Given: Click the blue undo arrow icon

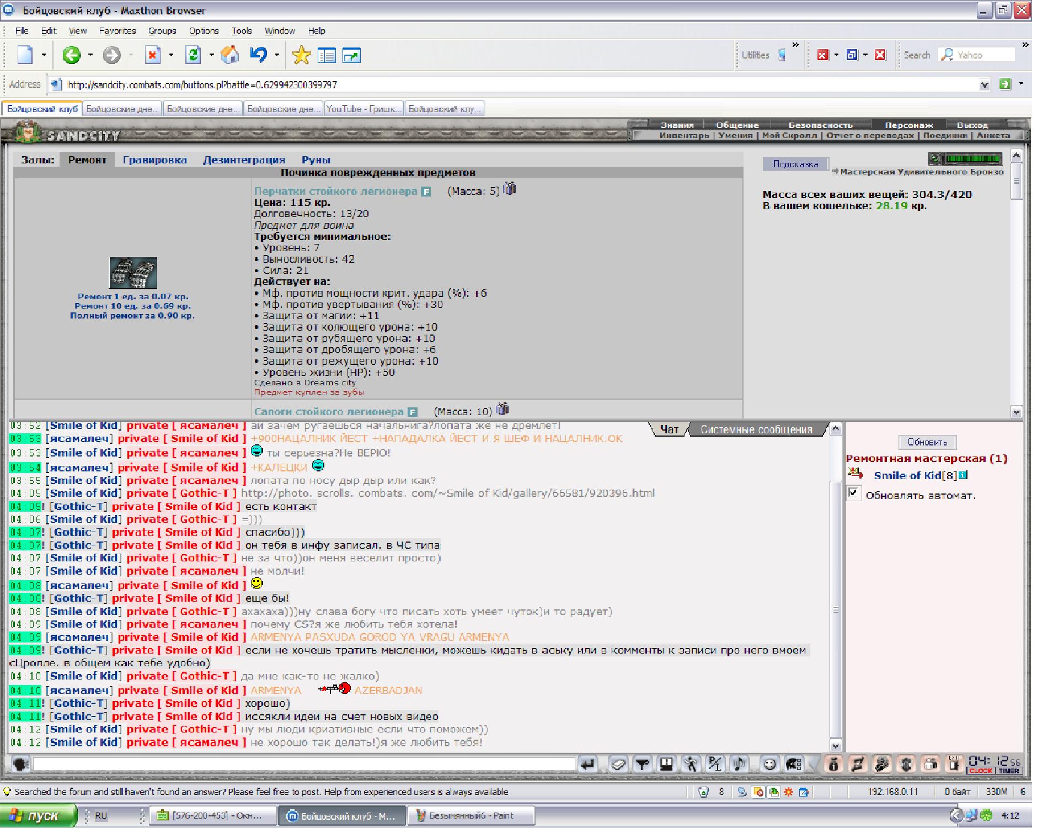Looking at the screenshot, I should (258, 55).
